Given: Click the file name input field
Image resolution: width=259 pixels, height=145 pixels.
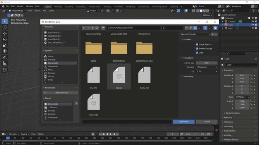Looking at the screenshot, I should pos(127,122).
